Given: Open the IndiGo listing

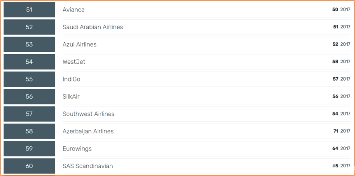Looking at the screenshot, I should click(71, 79).
